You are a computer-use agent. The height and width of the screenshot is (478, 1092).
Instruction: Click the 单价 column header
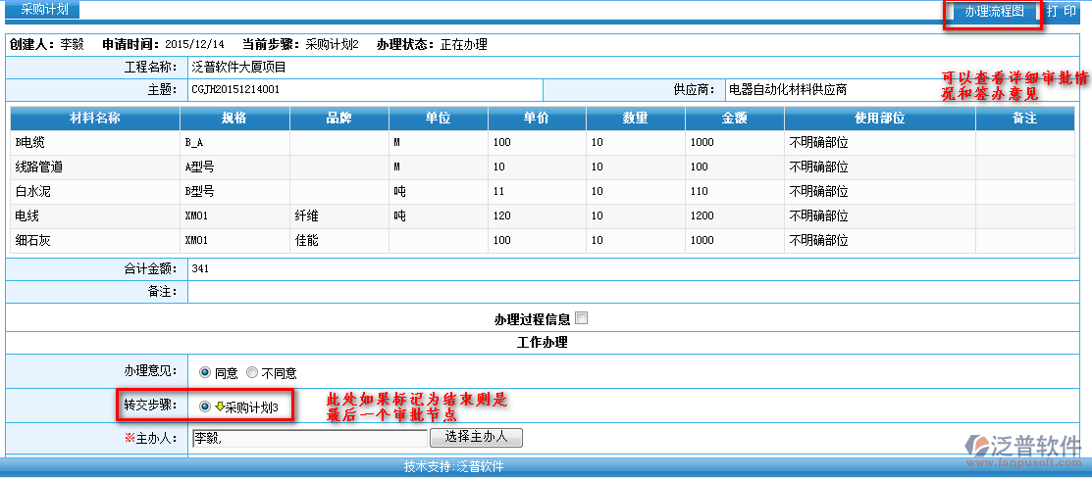pyautogui.click(x=537, y=118)
